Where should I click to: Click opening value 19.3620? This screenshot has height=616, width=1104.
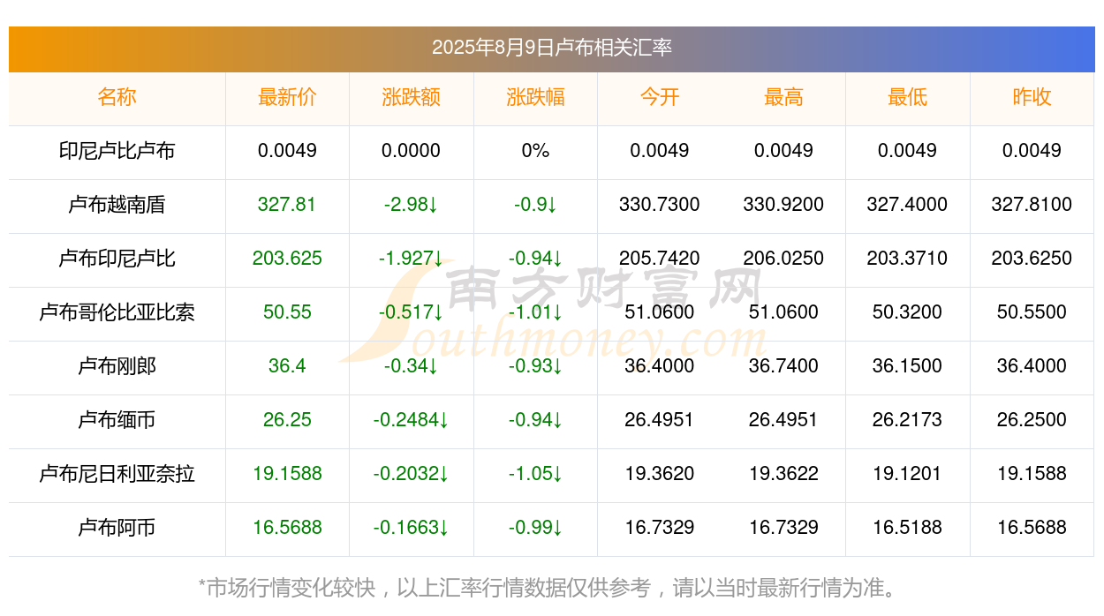point(660,474)
